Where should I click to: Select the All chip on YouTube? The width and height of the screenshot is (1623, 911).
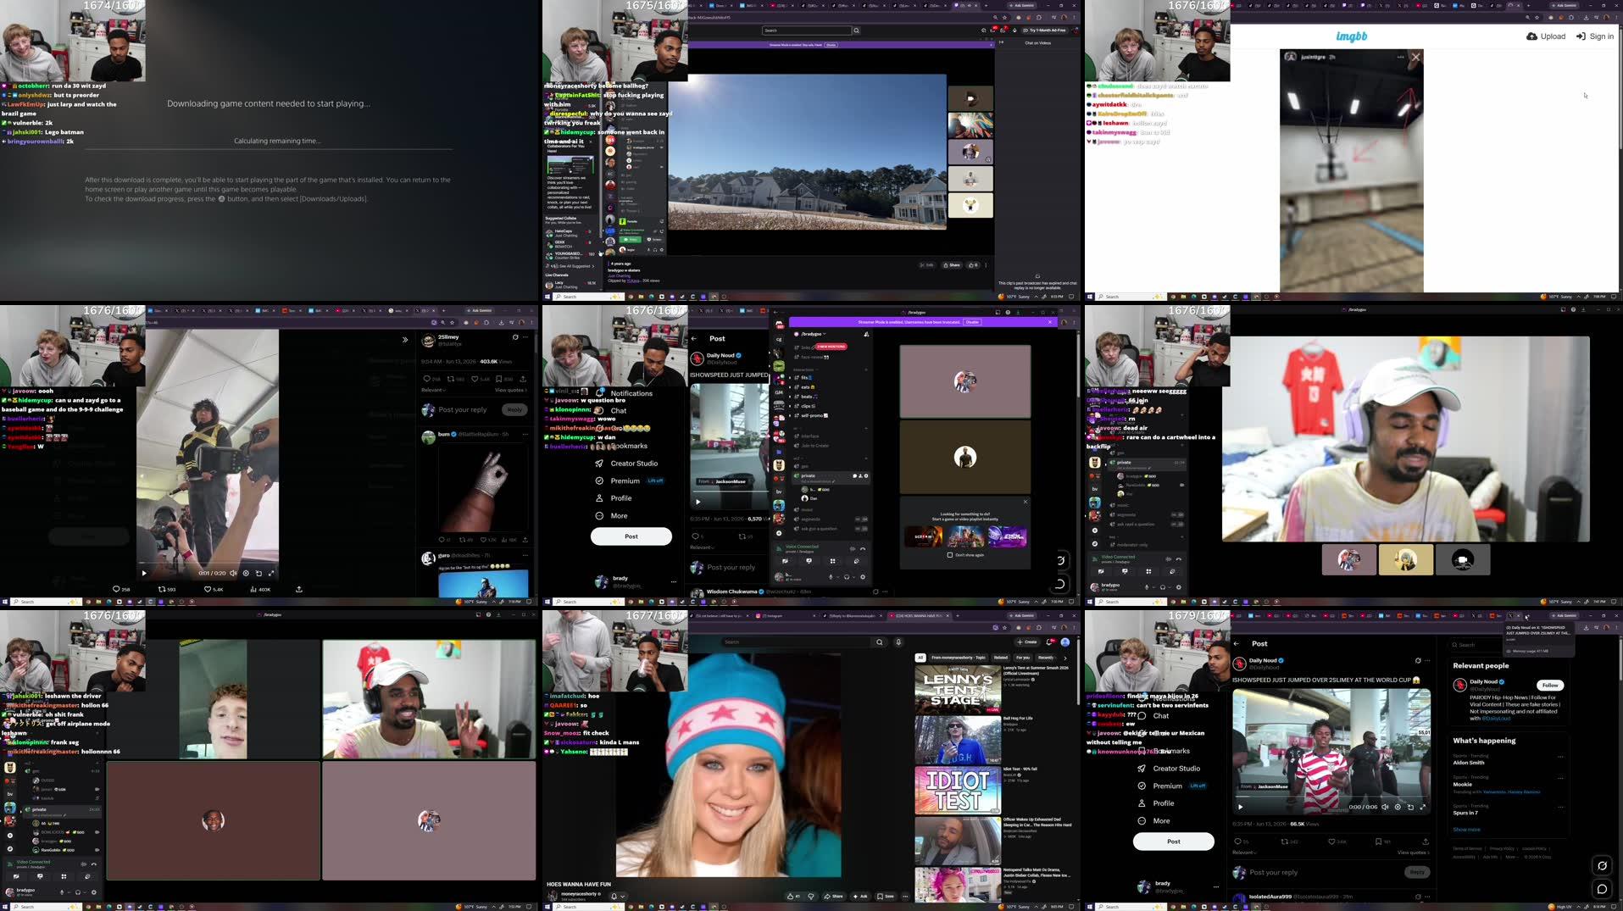click(920, 658)
